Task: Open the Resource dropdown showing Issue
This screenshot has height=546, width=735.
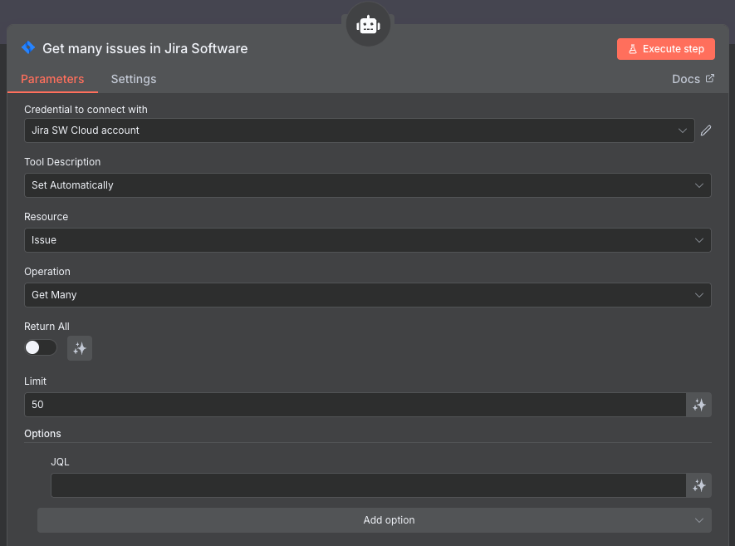Action: tap(367, 240)
